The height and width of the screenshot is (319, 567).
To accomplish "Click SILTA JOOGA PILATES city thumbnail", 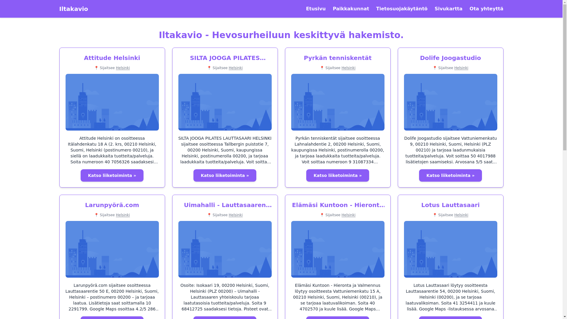I will click(x=225, y=102).
